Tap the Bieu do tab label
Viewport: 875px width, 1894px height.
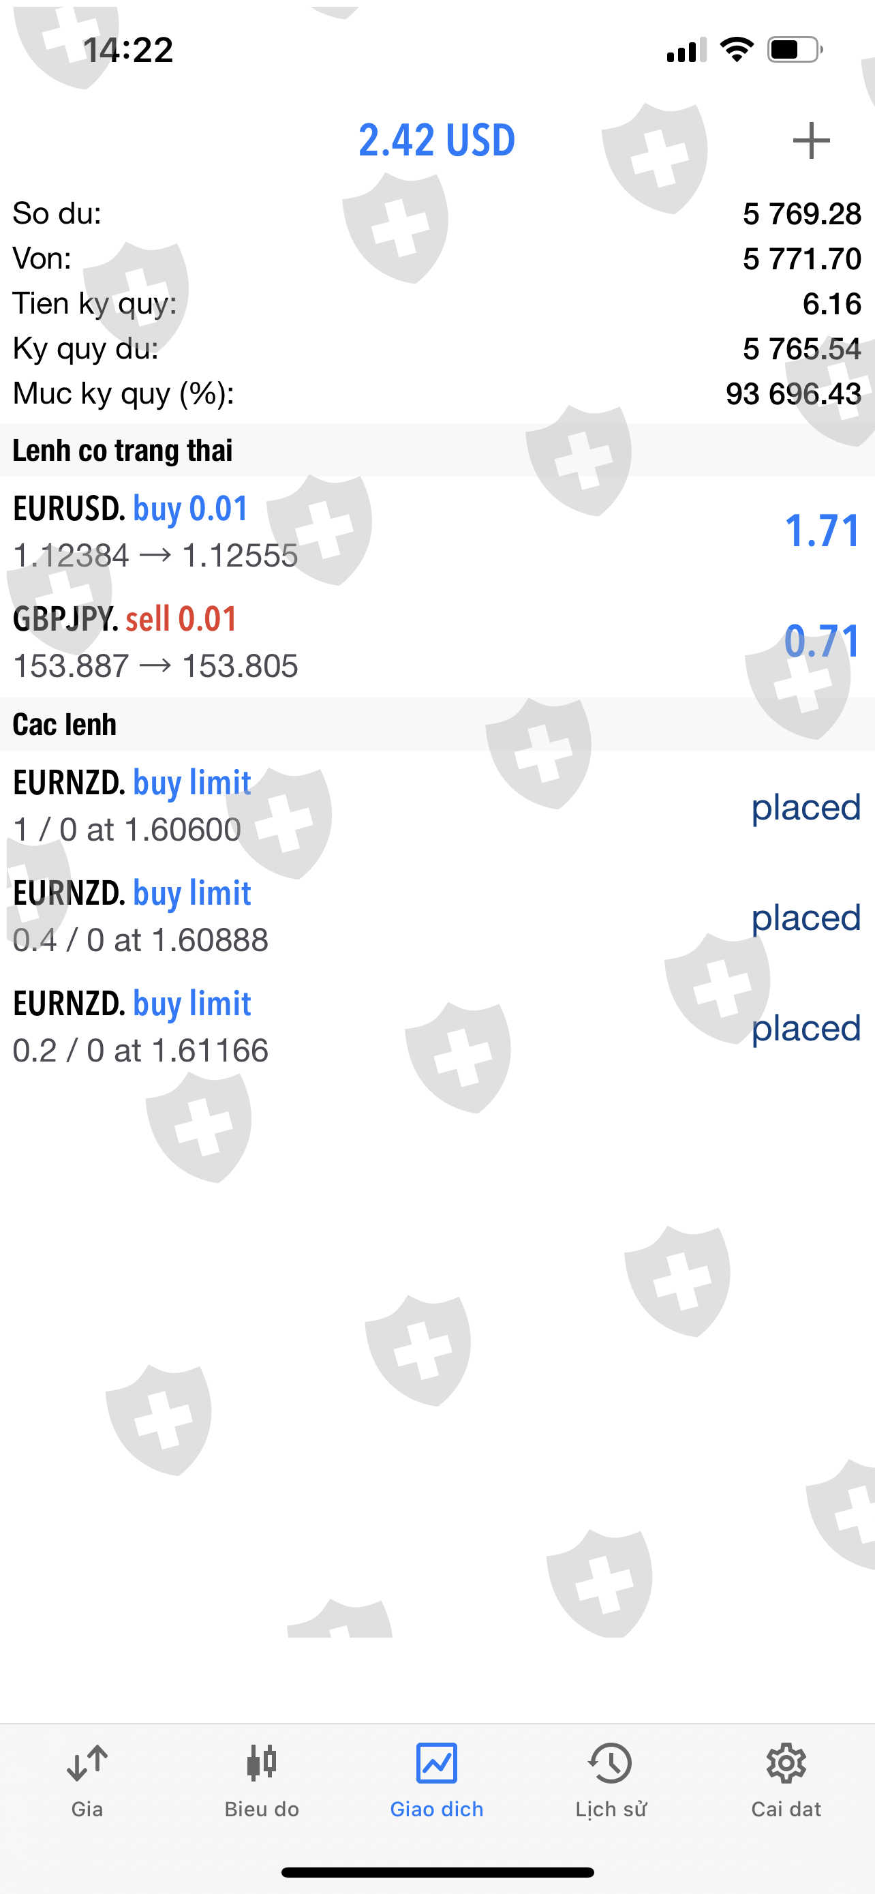point(262,1809)
